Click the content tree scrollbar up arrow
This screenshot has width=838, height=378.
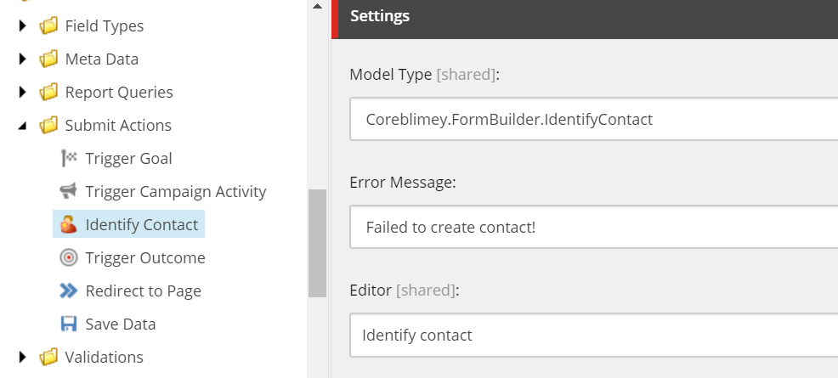click(318, 6)
